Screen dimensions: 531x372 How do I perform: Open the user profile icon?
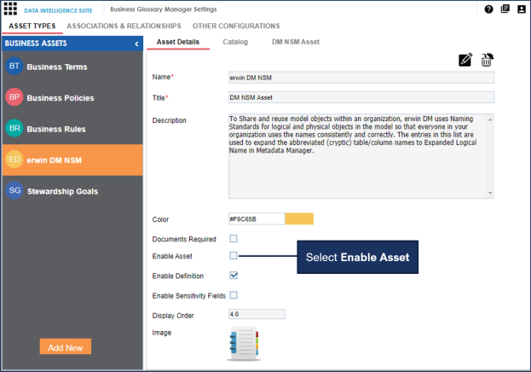tap(522, 9)
